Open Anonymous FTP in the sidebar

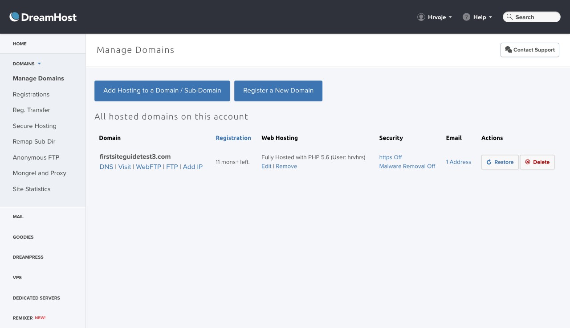click(36, 157)
